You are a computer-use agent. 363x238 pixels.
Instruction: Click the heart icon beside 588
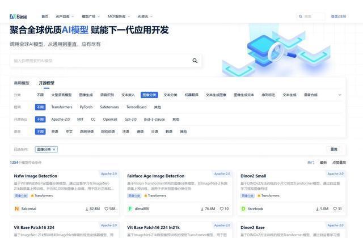click(106, 209)
